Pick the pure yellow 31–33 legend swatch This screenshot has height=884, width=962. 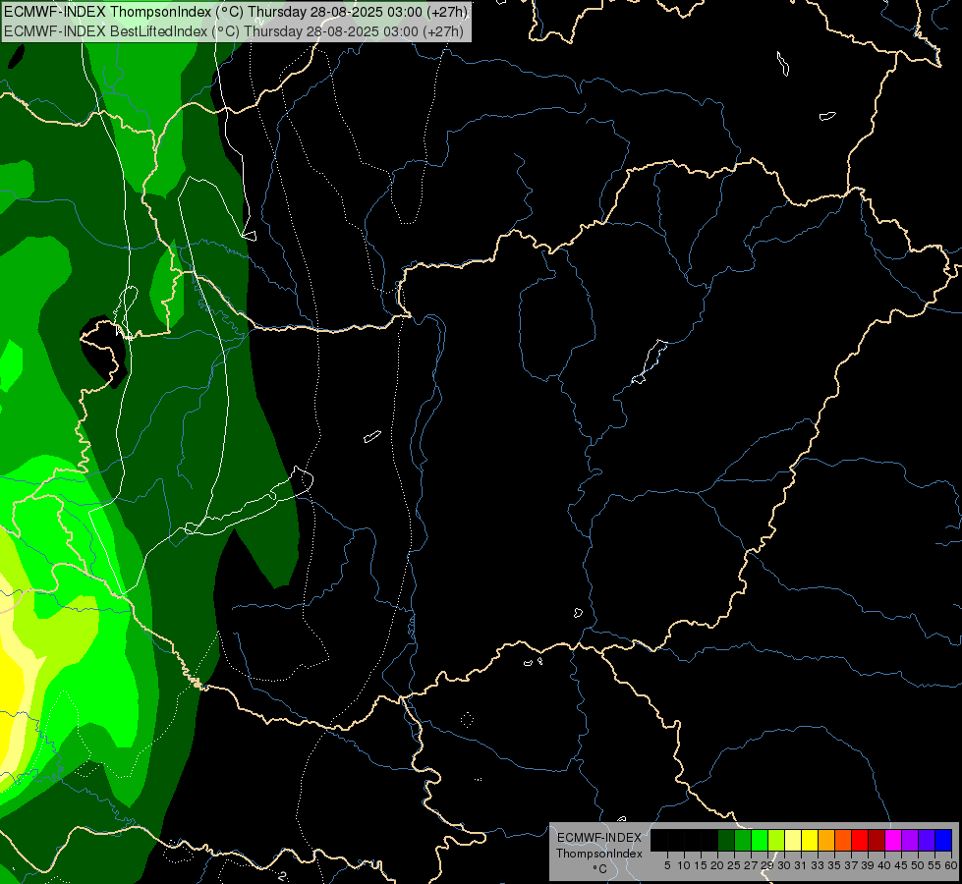810,840
